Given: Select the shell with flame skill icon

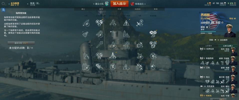Looking at the screenshot, I should [86, 56].
